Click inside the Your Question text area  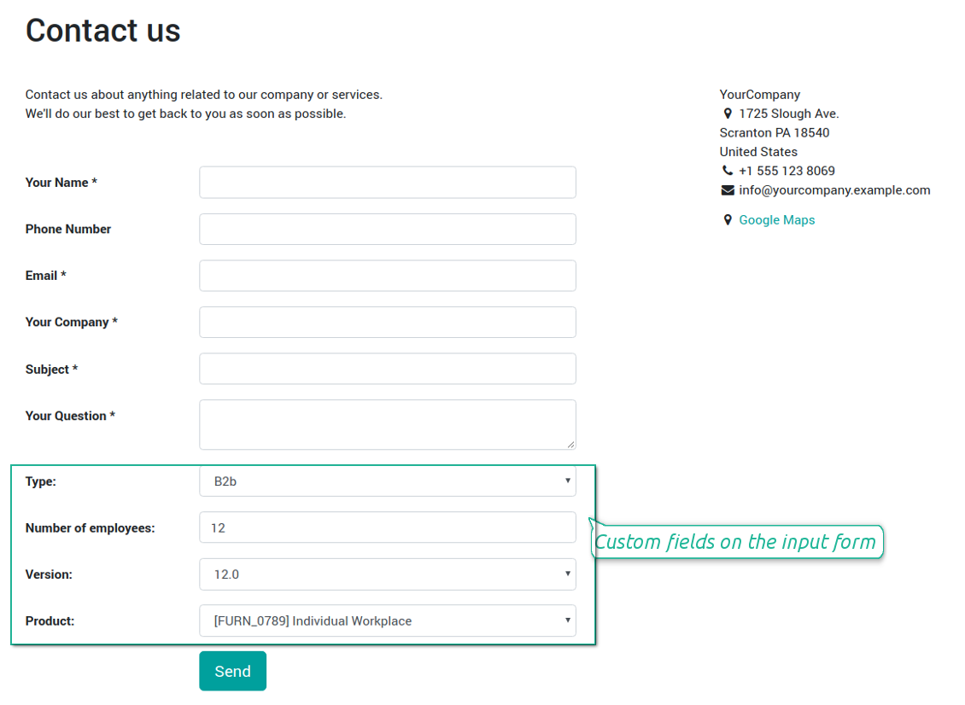(388, 424)
